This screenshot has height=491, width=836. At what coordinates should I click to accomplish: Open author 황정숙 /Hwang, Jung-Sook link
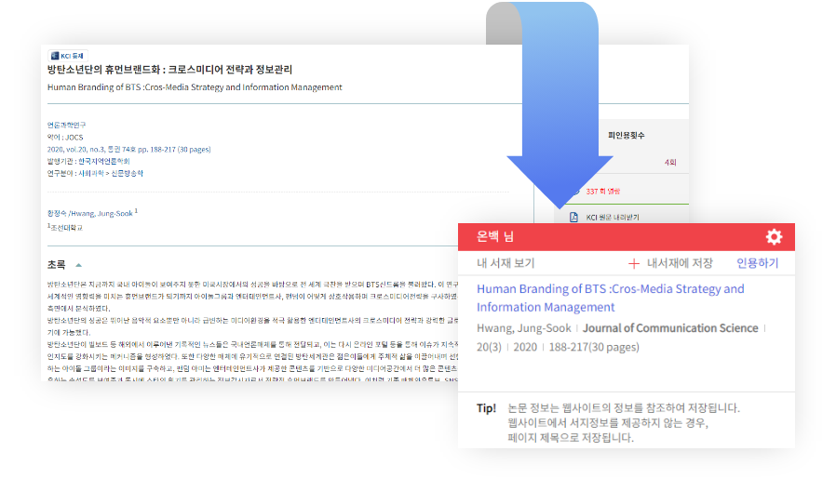point(89,213)
